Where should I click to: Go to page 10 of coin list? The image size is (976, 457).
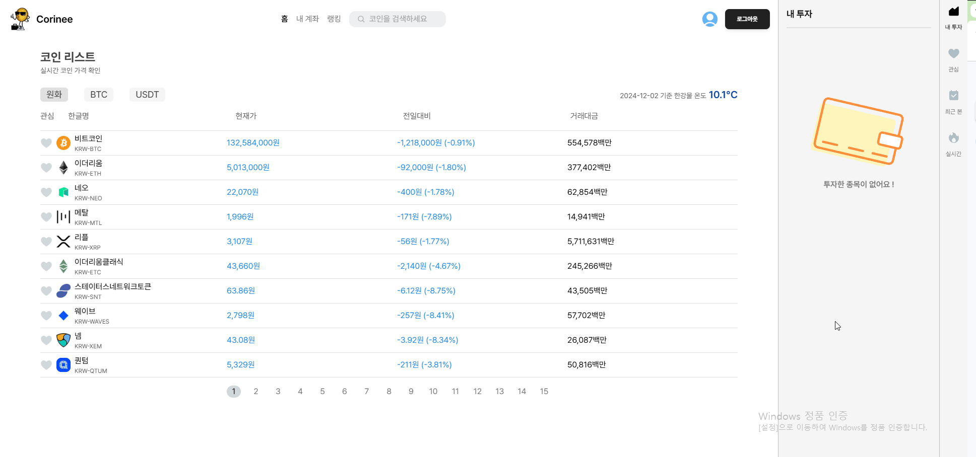point(433,392)
